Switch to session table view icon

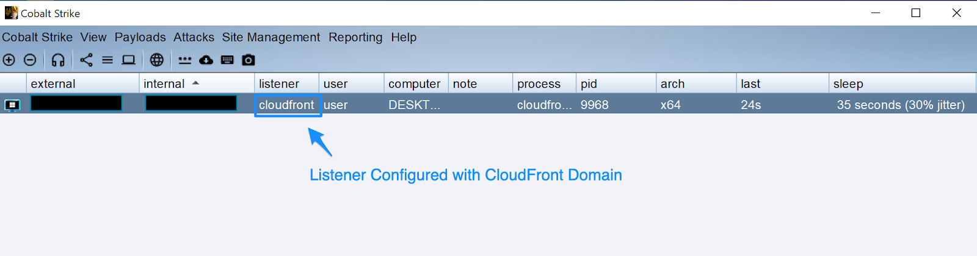[107, 60]
